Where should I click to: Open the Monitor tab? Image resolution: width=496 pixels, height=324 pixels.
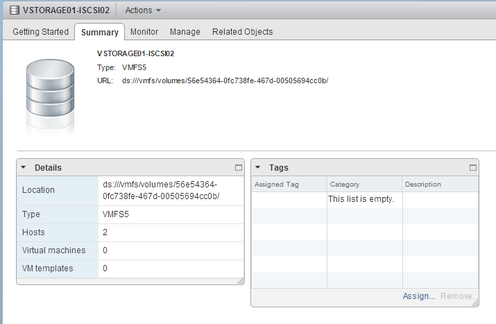(x=144, y=32)
